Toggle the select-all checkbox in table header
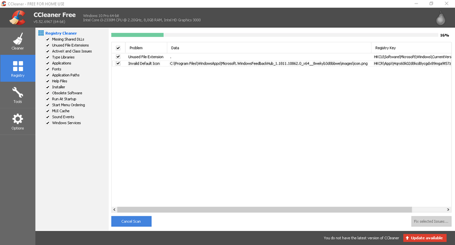The width and height of the screenshot is (455, 245). pos(118,48)
